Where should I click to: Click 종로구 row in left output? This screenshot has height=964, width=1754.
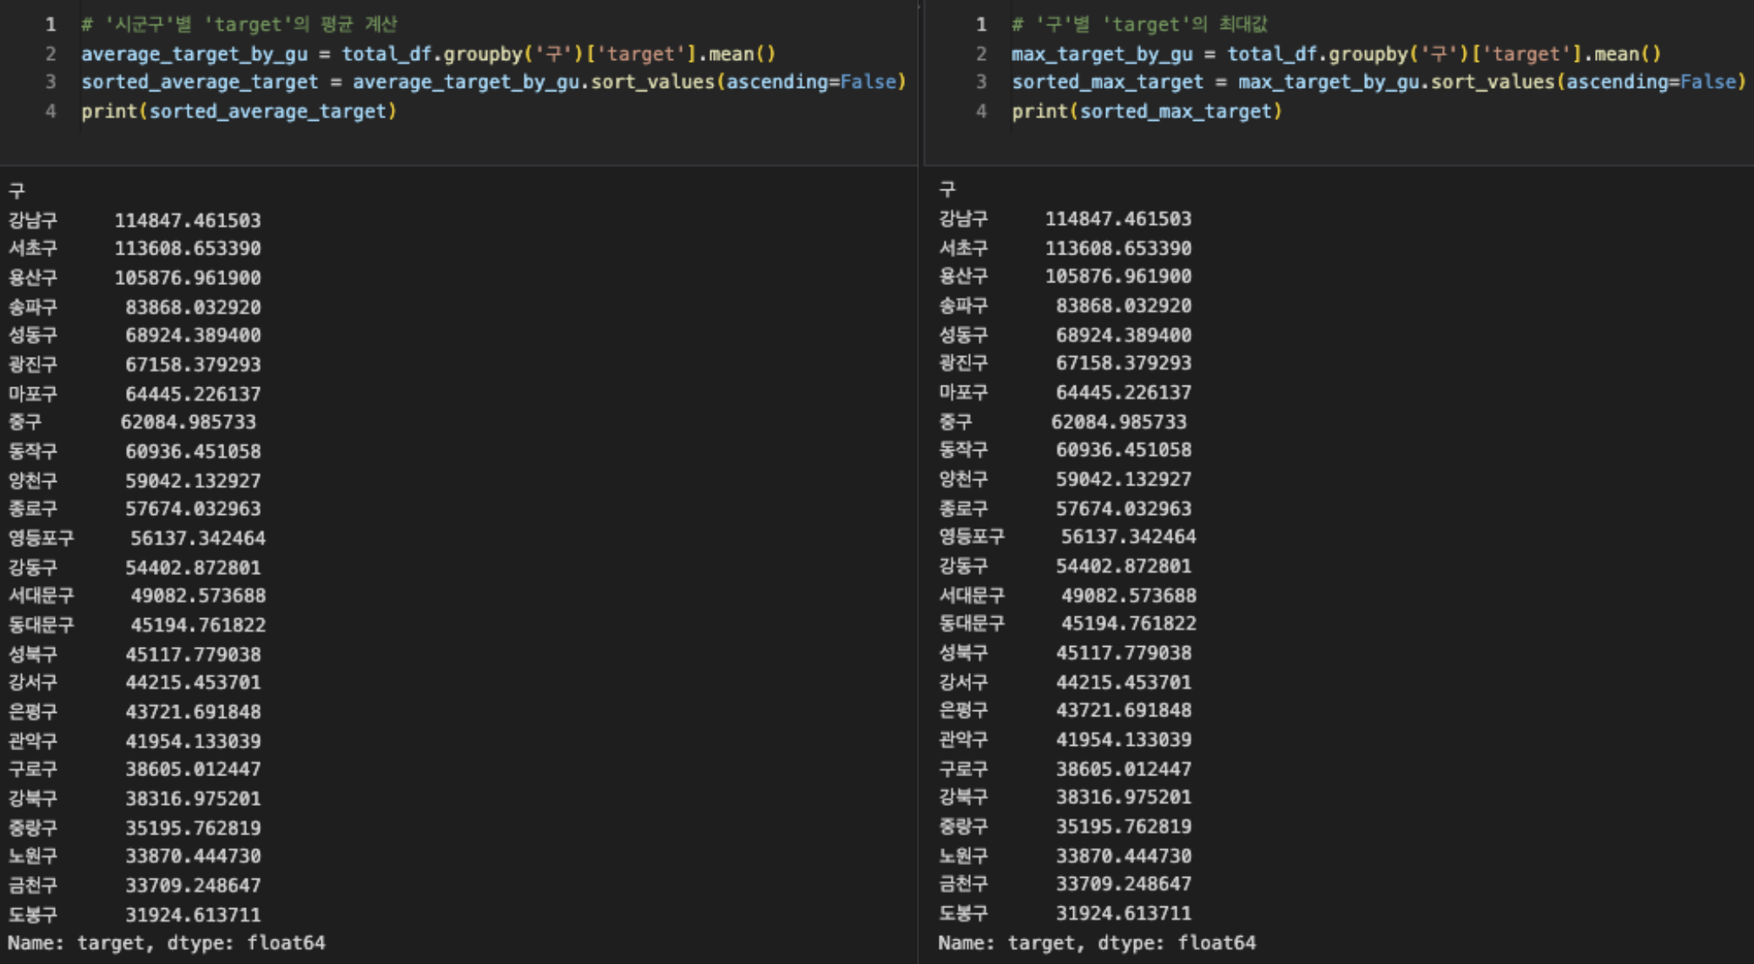[134, 509]
